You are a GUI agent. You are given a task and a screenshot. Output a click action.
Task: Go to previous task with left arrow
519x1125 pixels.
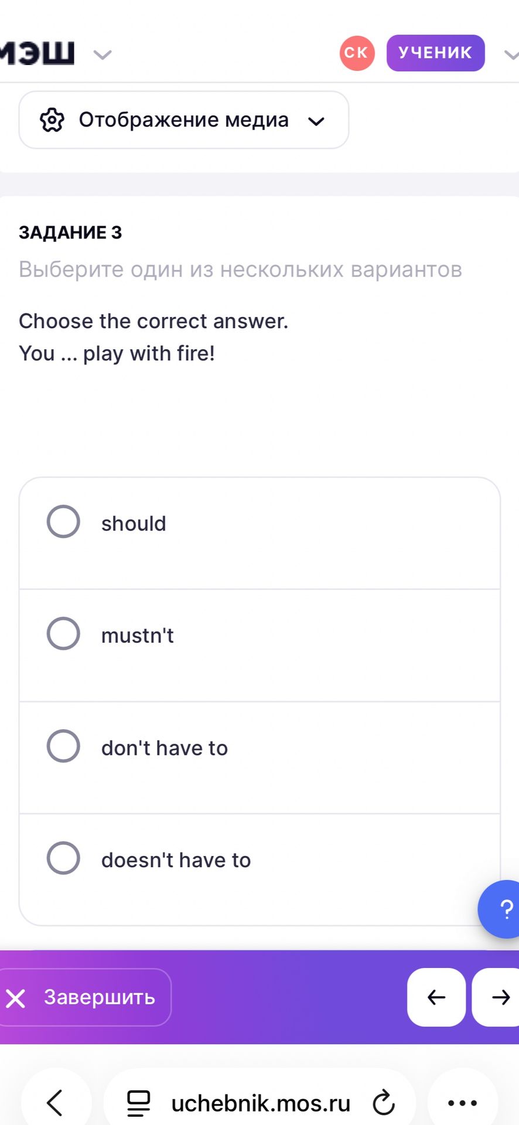[436, 997]
